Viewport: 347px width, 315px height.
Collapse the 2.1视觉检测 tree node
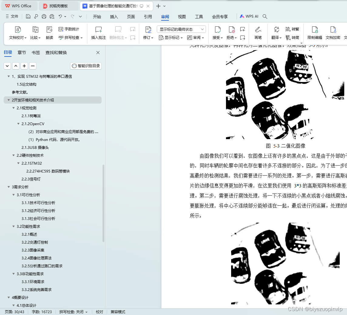pos(14,108)
